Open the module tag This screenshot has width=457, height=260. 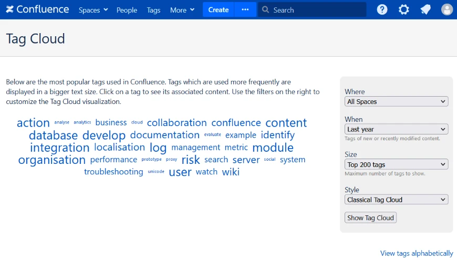(273, 148)
